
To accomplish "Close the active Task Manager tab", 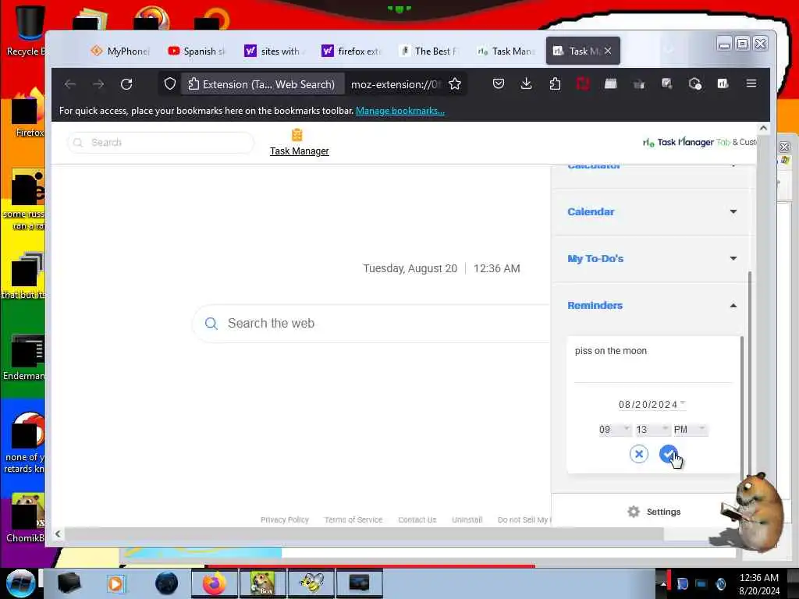I will 608,51.
